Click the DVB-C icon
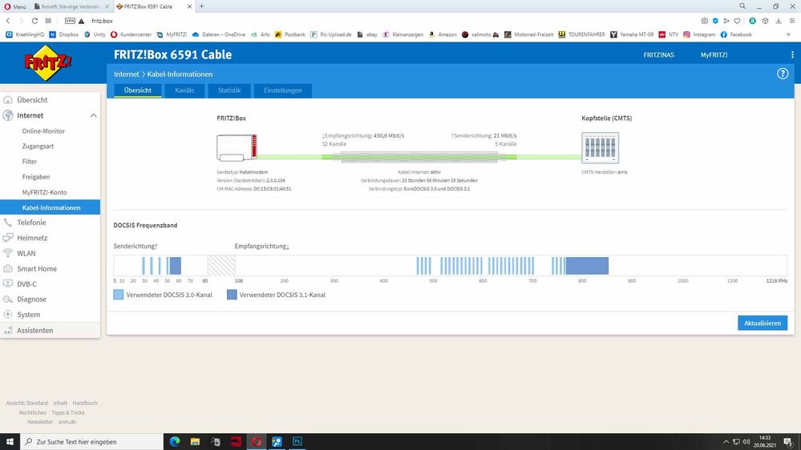This screenshot has width=801, height=450. (x=8, y=283)
